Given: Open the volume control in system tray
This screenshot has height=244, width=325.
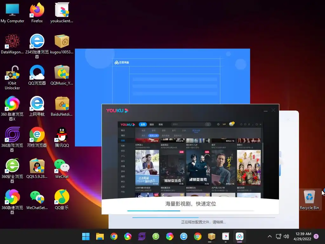Looking at the screenshot, I should point(286,236).
